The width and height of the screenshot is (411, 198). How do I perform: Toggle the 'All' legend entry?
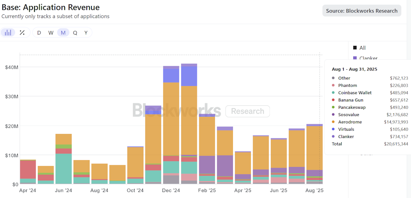click(359, 48)
